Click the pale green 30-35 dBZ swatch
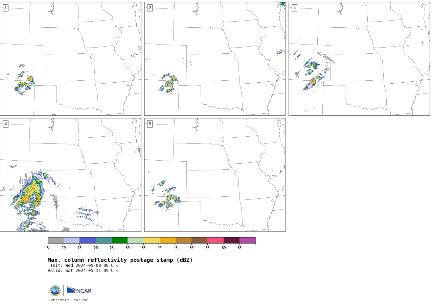Viewport: 433px width, 304px height. (x=135, y=240)
